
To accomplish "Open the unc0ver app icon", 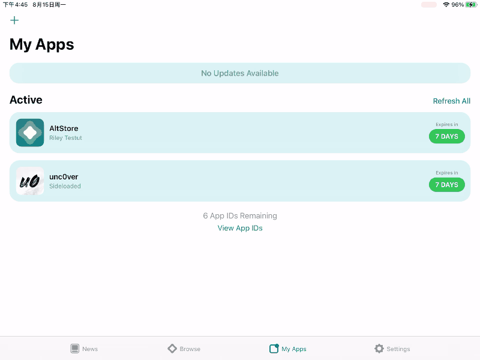I will [x=30, y=181].
